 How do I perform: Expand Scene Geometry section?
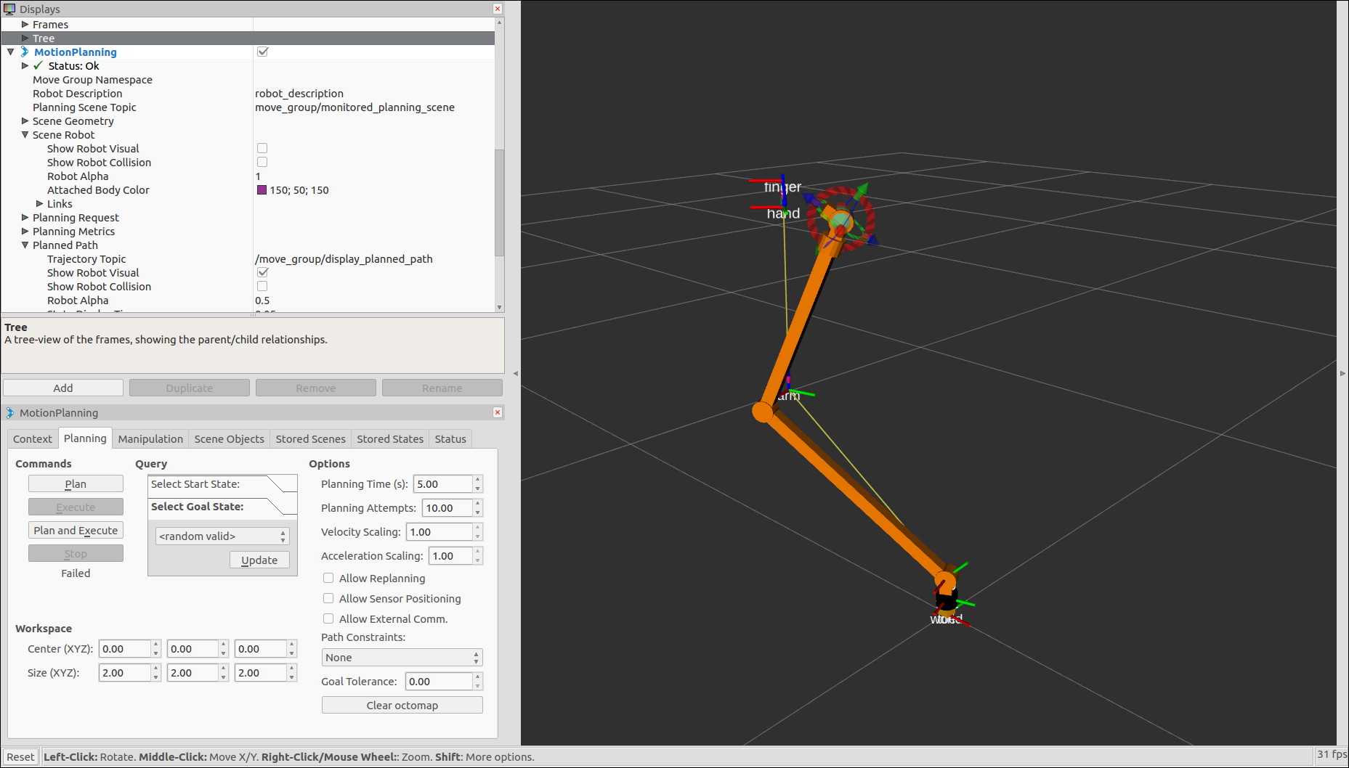(x=25, y=120)
